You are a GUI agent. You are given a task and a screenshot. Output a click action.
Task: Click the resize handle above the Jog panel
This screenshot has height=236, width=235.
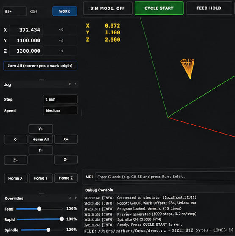click(41, 80)
